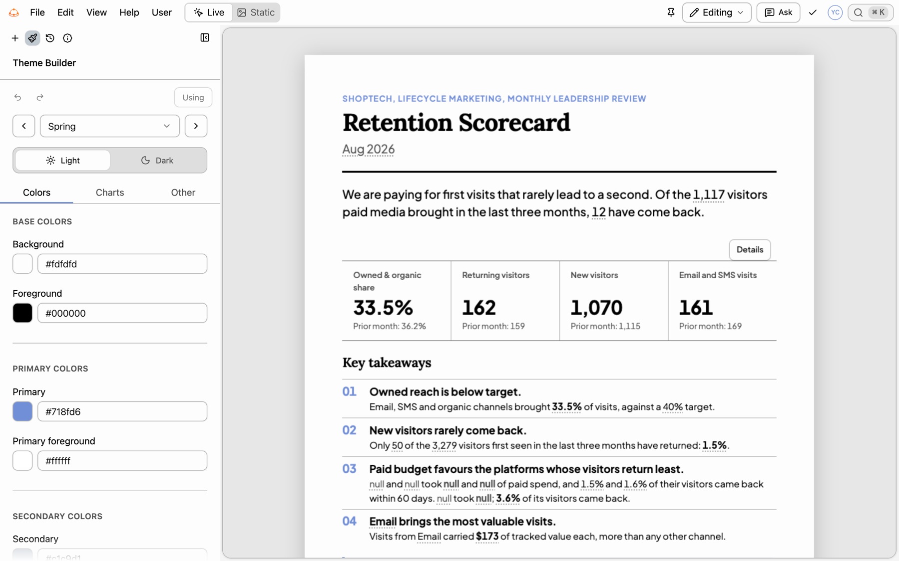Open the YC user avatar
The image size is (899, 561).
point(835,12)
